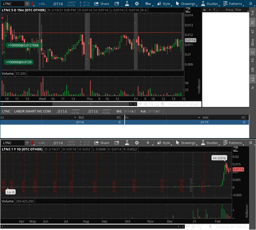Click the hamburger menu icon right of Patterns on the 15m chart
This screenshot has height=230, width=256.
click(250, 4)
